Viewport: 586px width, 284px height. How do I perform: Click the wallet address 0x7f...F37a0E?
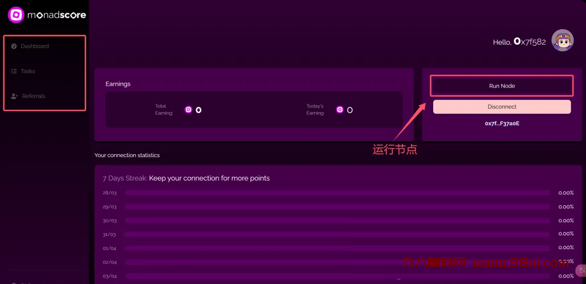tap(502, 123)
